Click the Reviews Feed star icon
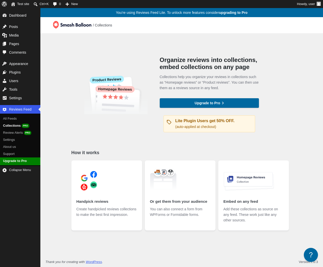 tap(5, 109)
